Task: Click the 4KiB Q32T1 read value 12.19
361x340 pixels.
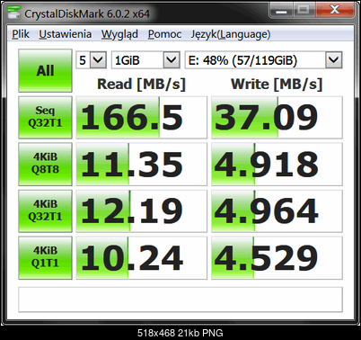Action: [142, 210]
